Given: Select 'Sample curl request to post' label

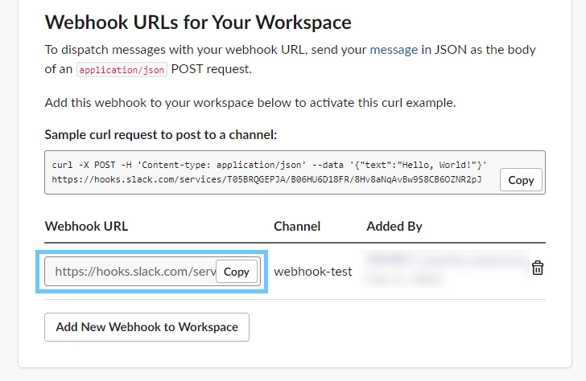Looking at the screenshot, I should (161, 135).
